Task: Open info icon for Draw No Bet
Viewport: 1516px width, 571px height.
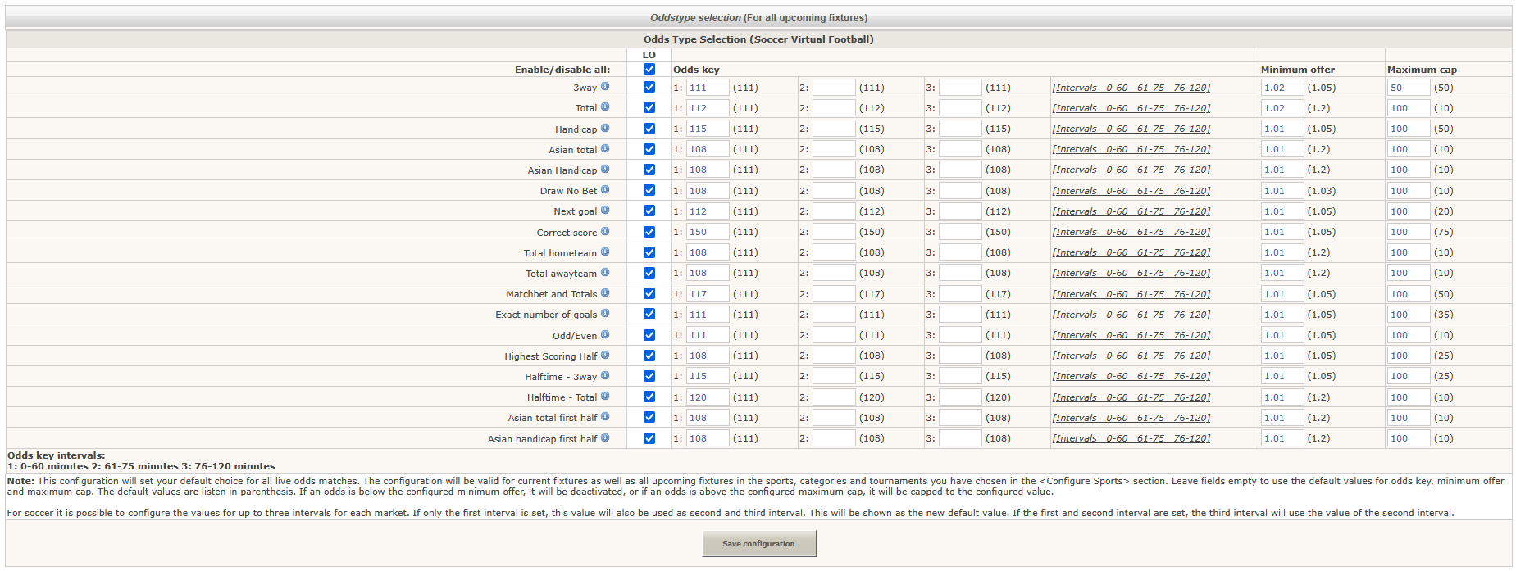Action: 605,190
